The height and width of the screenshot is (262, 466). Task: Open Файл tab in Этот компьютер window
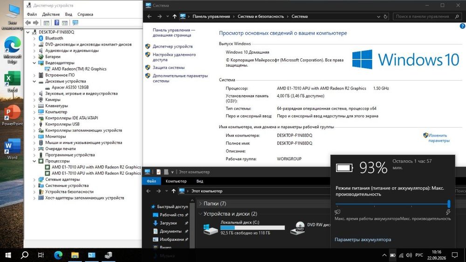point(151,181)
